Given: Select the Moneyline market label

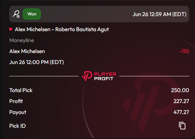Looking at the screenshot, I should [22, 40].
